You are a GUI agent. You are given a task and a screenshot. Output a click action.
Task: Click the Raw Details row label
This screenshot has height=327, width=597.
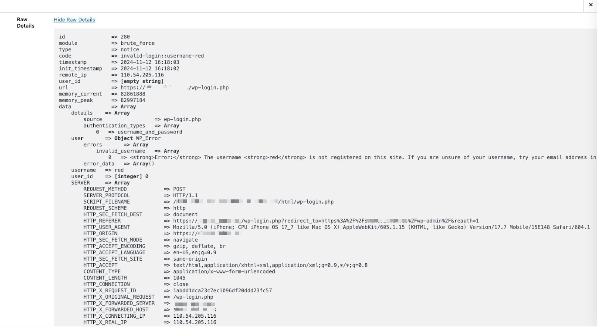(x=25, y=23)
